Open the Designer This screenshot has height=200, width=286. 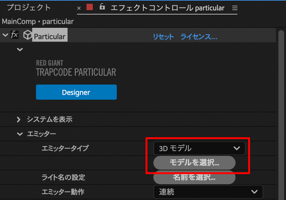click(x=76, y=92)
